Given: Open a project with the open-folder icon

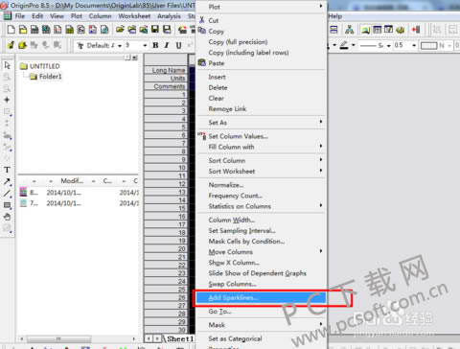Looking at the screenshot, I should click(120, 30).
